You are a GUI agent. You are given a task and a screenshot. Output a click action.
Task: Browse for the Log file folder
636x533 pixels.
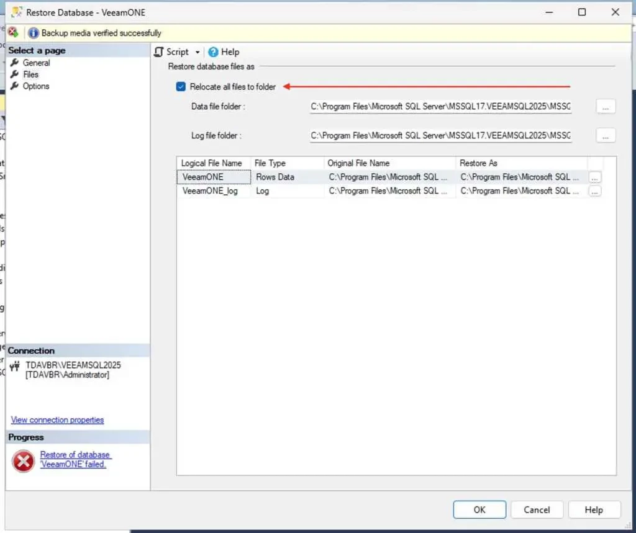[606, 136]
